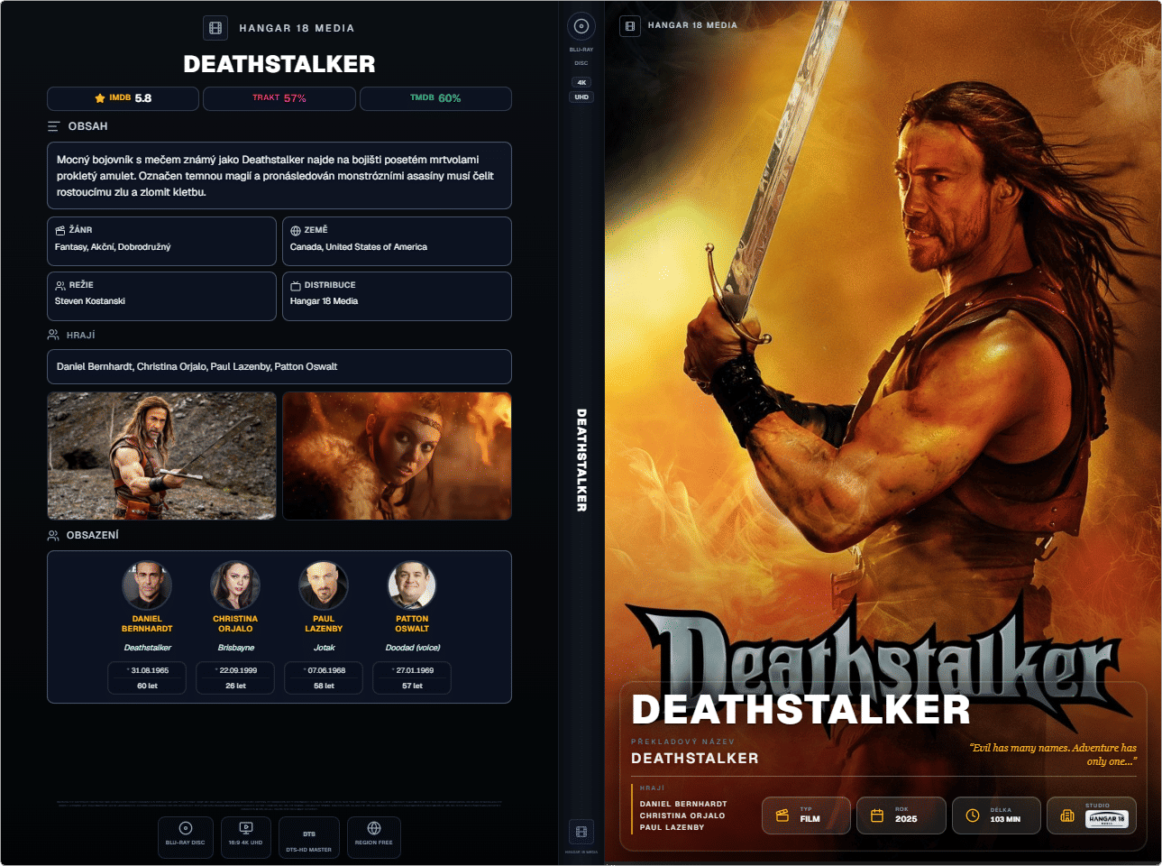Screen dimensions: 1162x866
Task: Click the 4K badge on the spine
Action: click(x=581, y=82)
